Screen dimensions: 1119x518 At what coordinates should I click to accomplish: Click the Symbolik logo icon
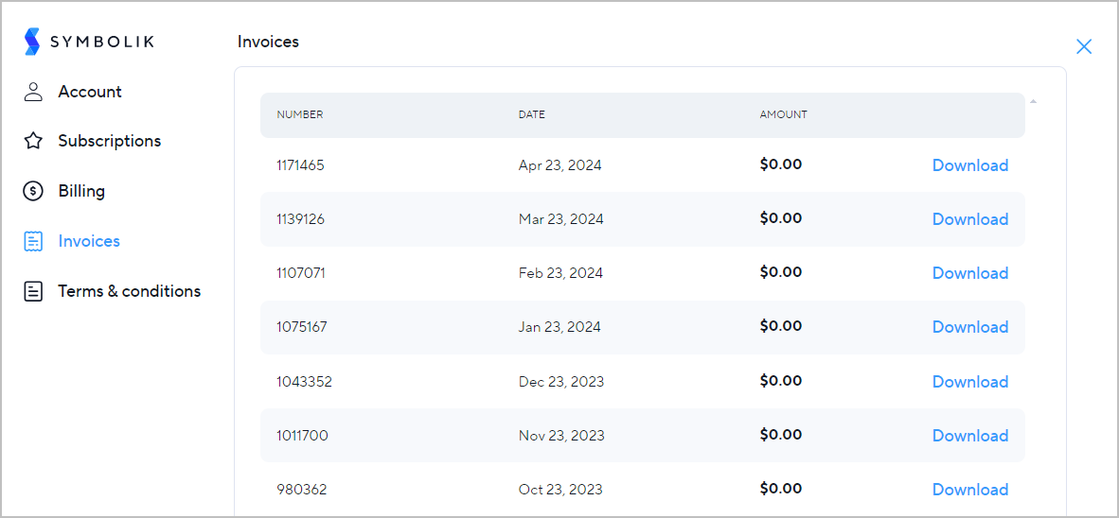(33, 42)
